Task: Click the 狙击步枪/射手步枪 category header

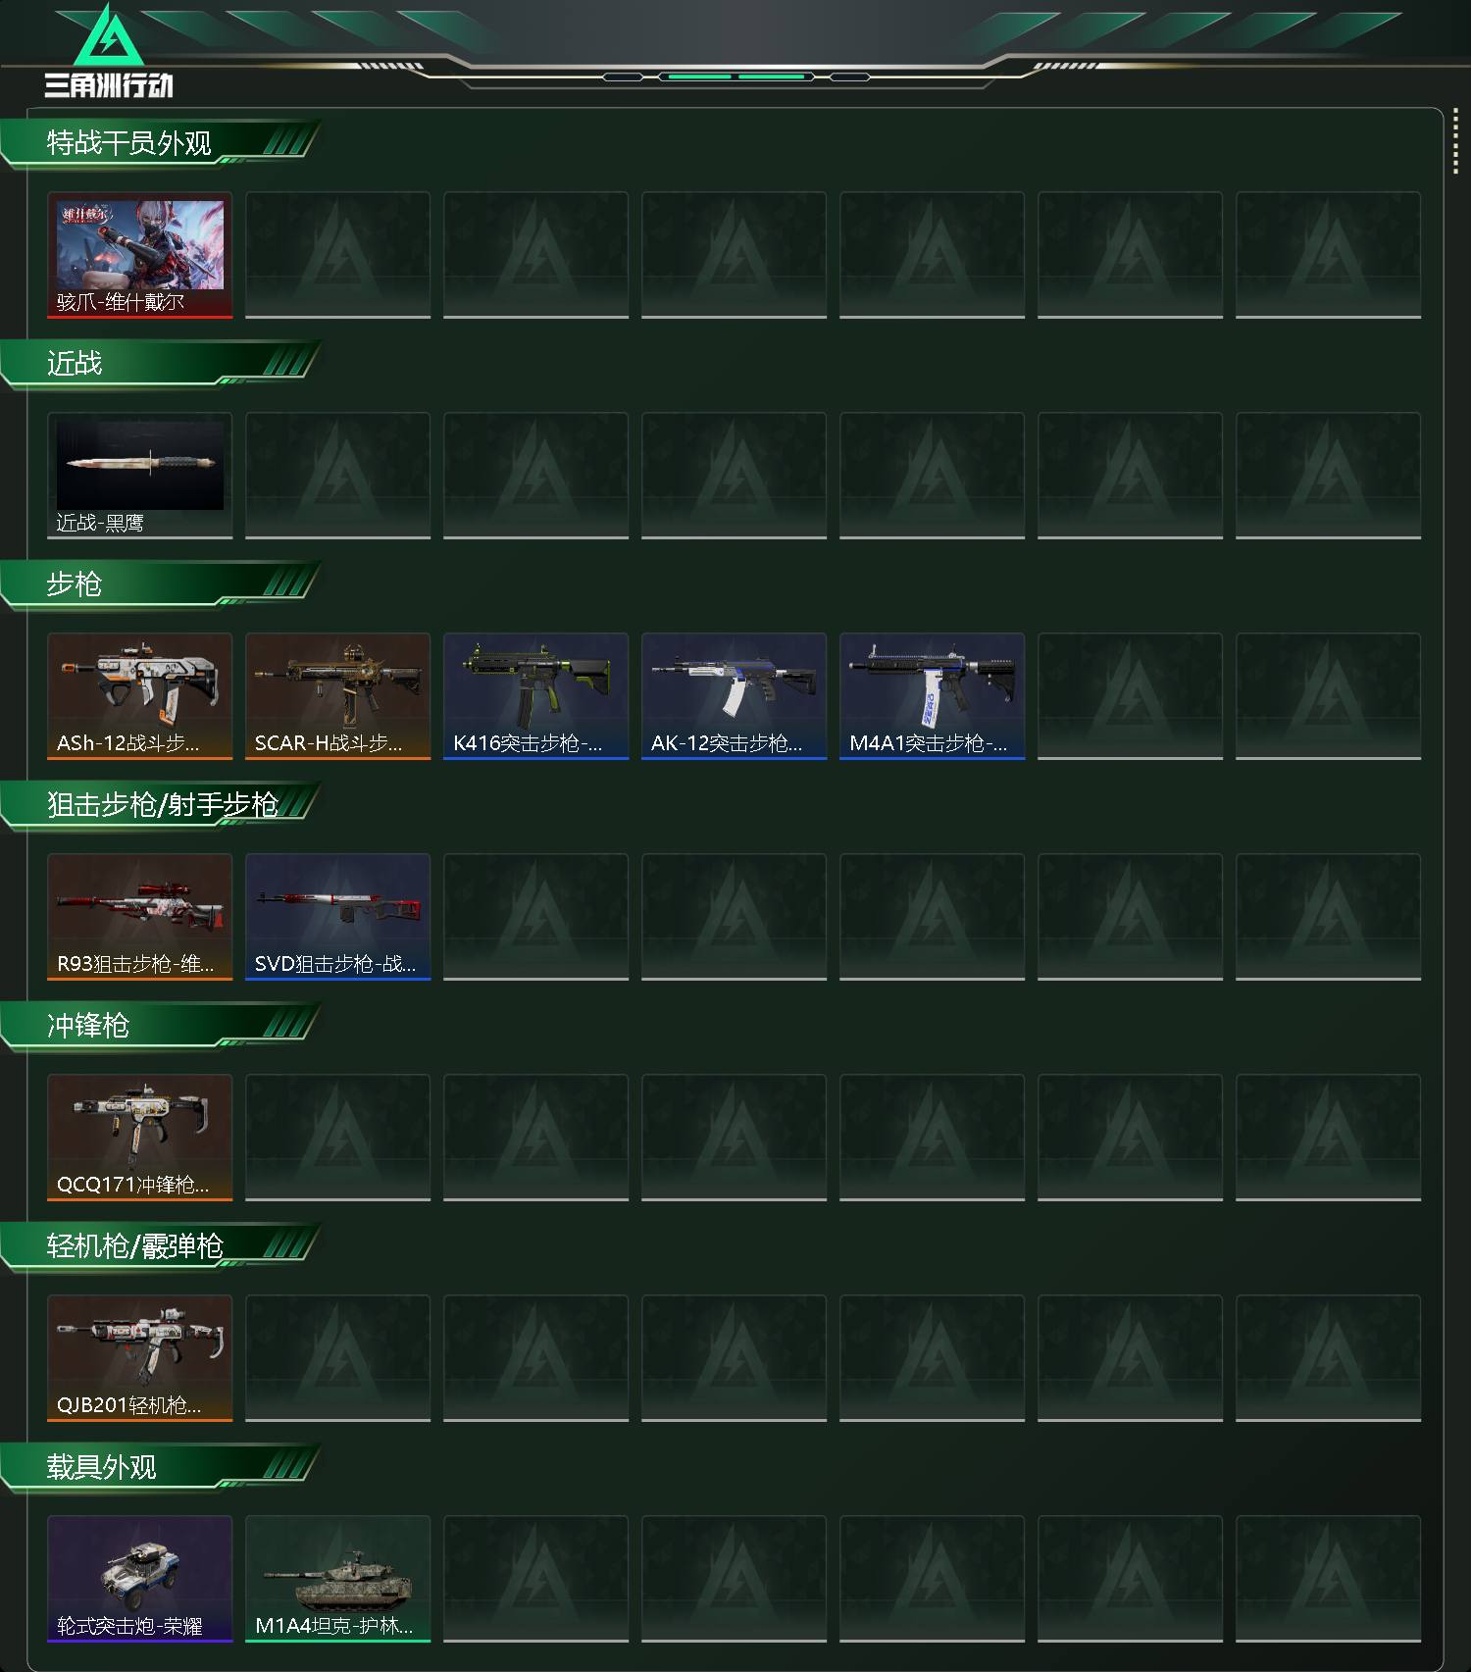Action: coord(161,805)
